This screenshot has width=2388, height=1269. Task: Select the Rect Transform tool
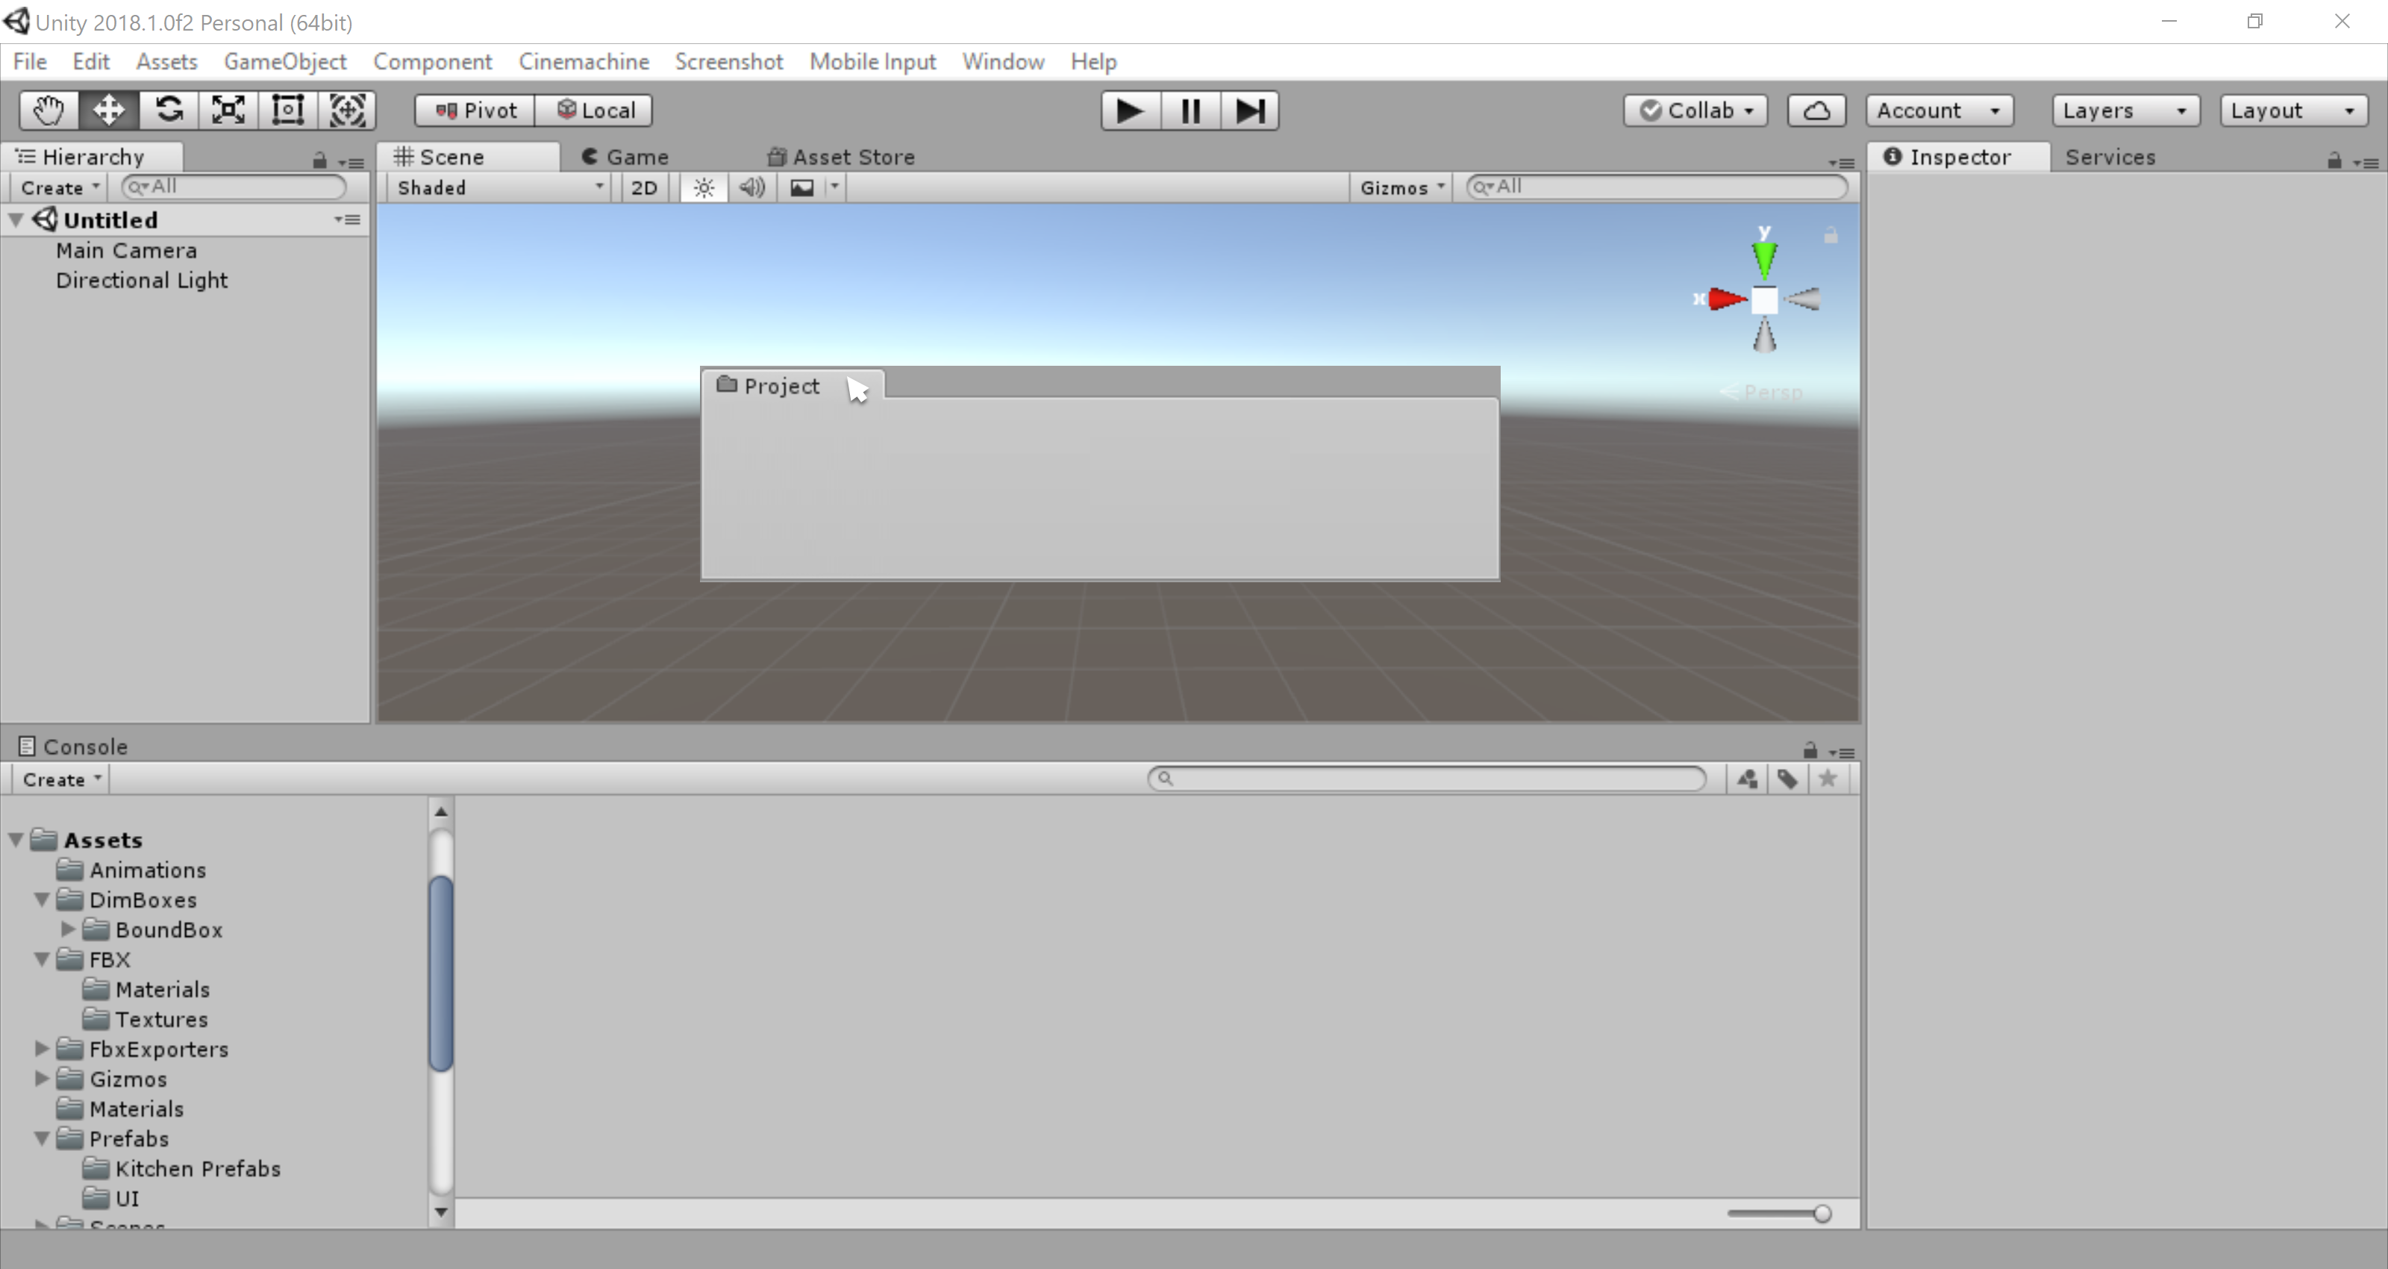coord(287,110)
